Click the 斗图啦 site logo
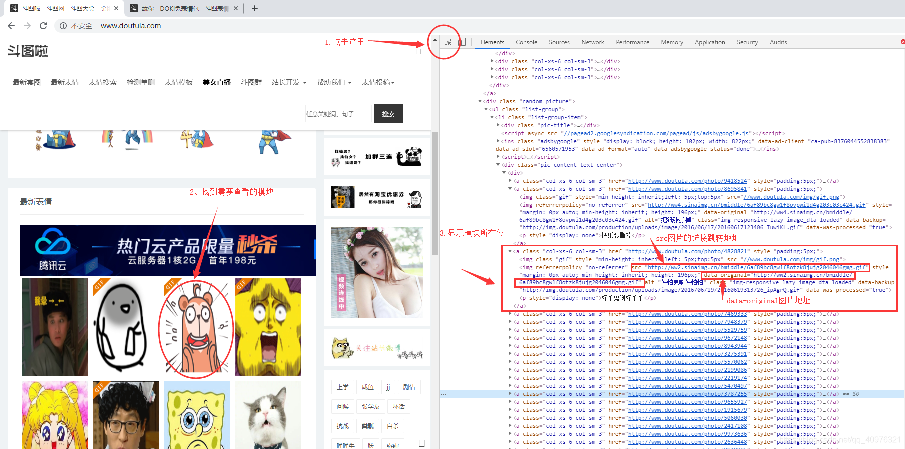This screenshot has height=449, width=905. [x=28, y=51]
